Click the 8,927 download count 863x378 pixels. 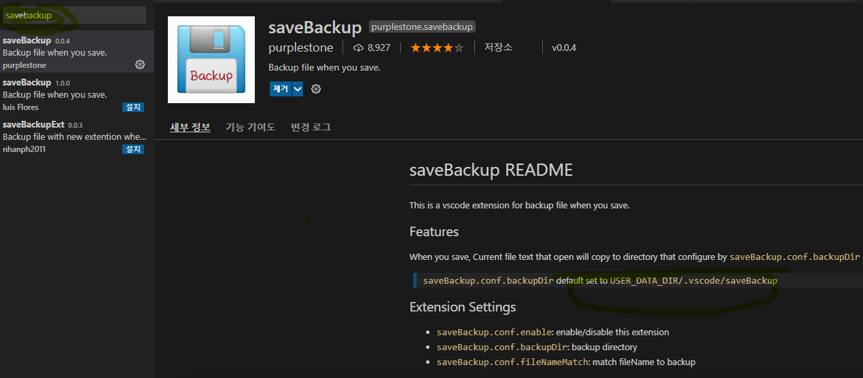coord(378,48)
